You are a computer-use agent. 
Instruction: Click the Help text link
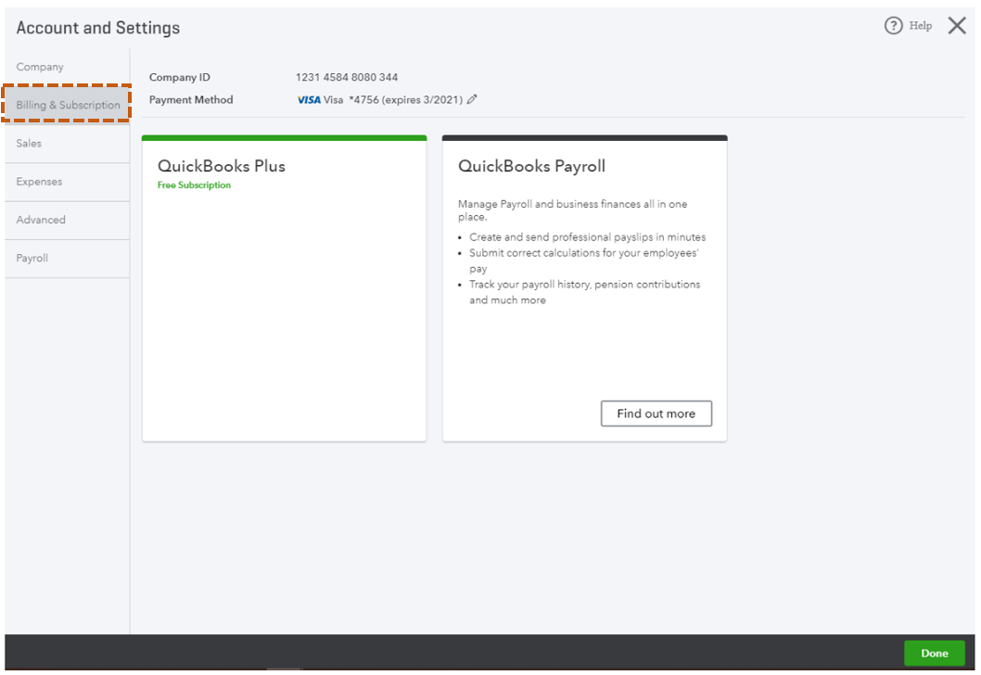click(x=921, y=26)
